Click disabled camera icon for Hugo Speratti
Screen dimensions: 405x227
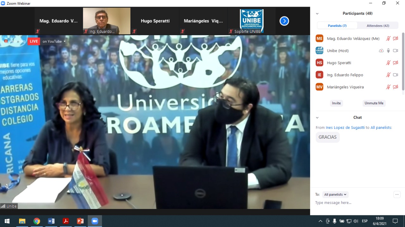(396, 63)
